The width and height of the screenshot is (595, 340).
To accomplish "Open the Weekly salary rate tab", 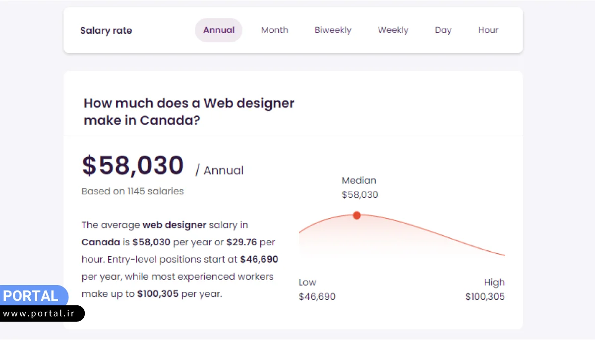I will click(x=393, y=30).
